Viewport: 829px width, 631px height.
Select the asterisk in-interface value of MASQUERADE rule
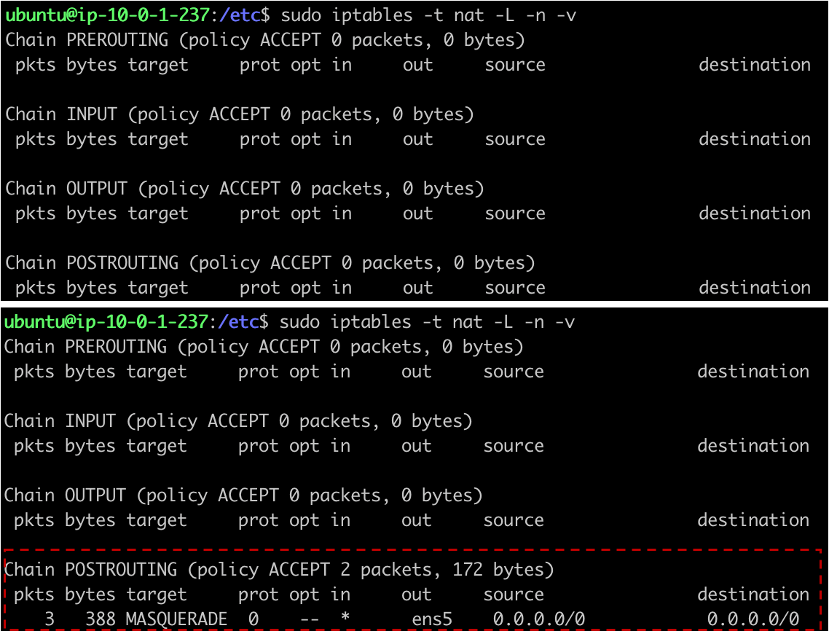(345, 617)
